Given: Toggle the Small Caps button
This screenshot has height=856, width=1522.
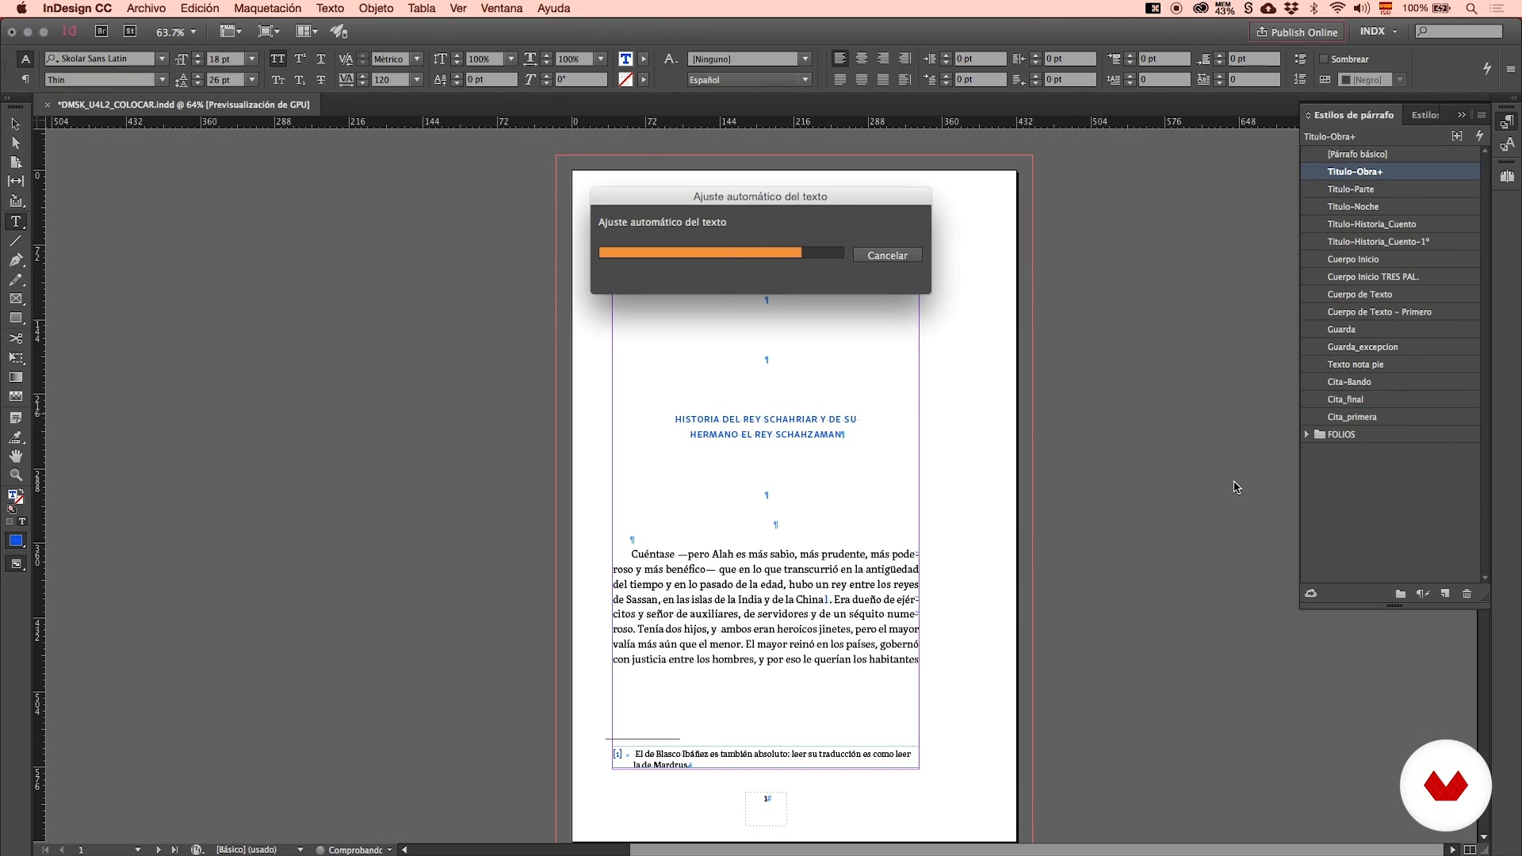Looking at the screenshot, I should click(277, 79).
